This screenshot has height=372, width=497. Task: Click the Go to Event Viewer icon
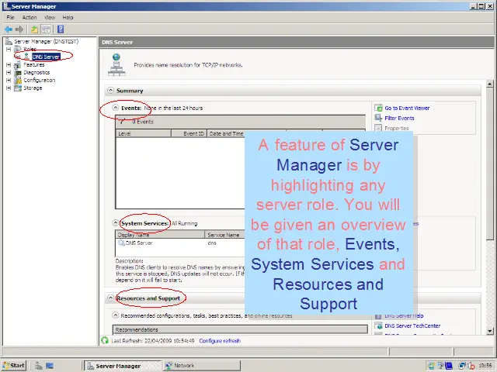coord(378,108)
